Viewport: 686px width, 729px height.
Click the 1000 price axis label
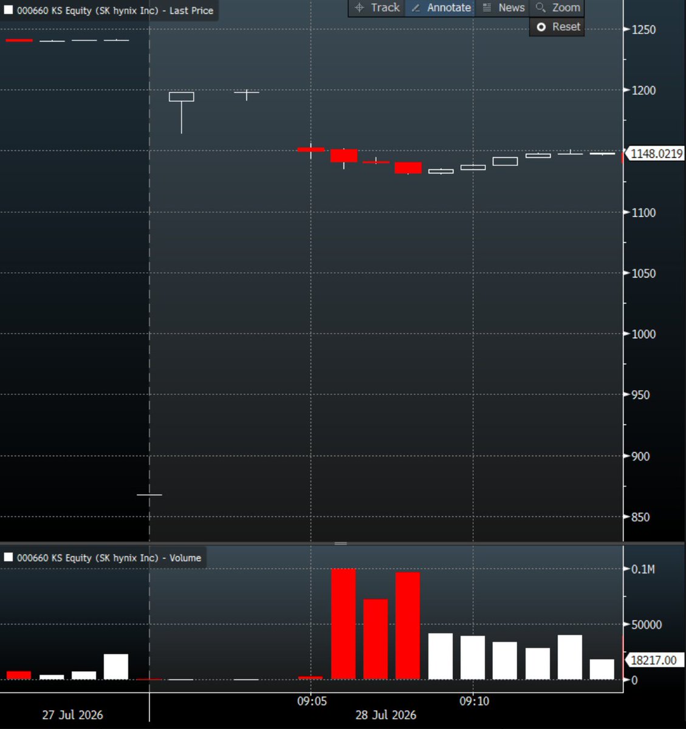643,334
